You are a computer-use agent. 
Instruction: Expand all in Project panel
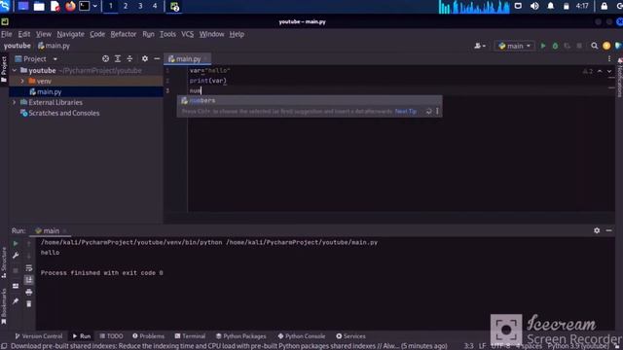point(118,58)
